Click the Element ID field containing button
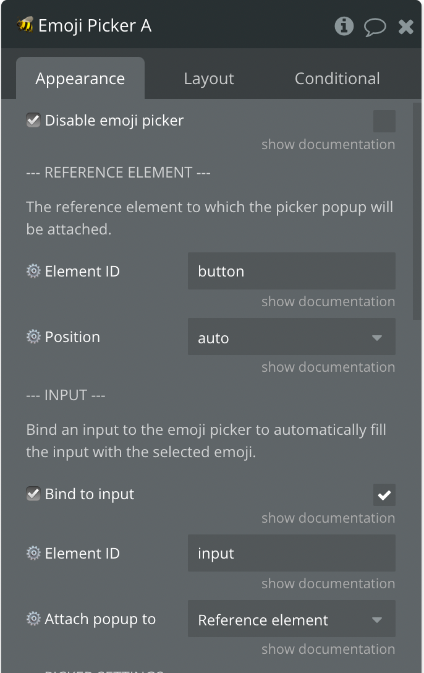 (291, 272)
